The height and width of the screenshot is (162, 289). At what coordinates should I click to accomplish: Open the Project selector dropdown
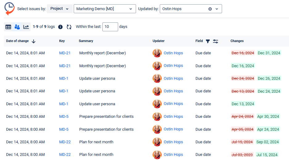point(60,9)
